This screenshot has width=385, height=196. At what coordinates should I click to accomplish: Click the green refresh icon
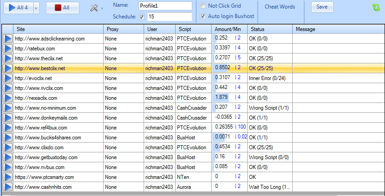(376, 7)
